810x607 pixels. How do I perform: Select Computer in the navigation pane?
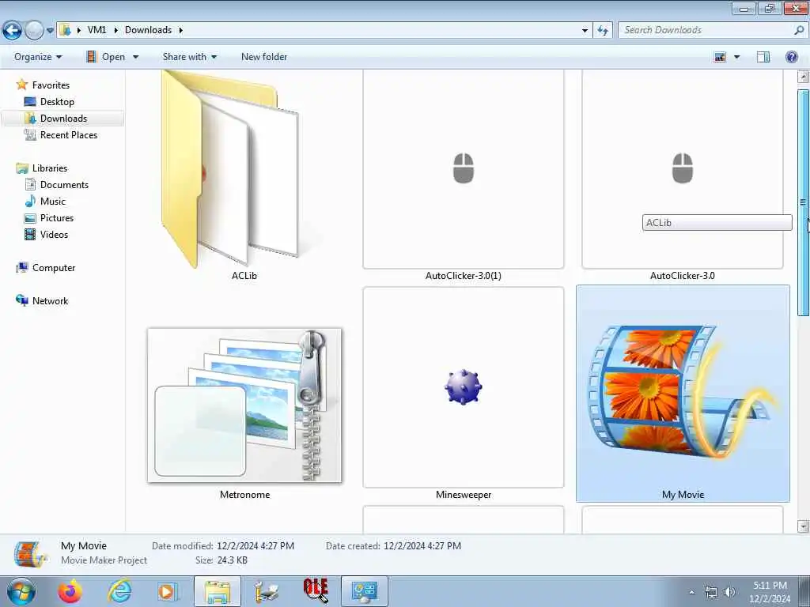coord(54,267)
